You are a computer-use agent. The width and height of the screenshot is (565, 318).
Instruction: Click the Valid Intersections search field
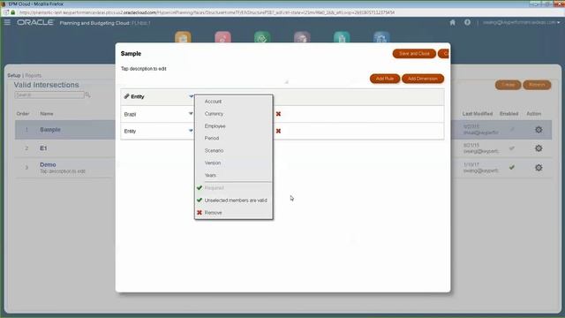tap(49, 95)
